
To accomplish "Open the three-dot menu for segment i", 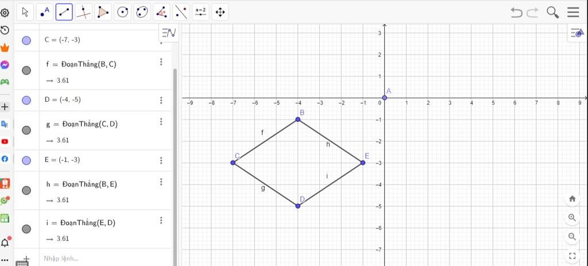I will point(161,220).
